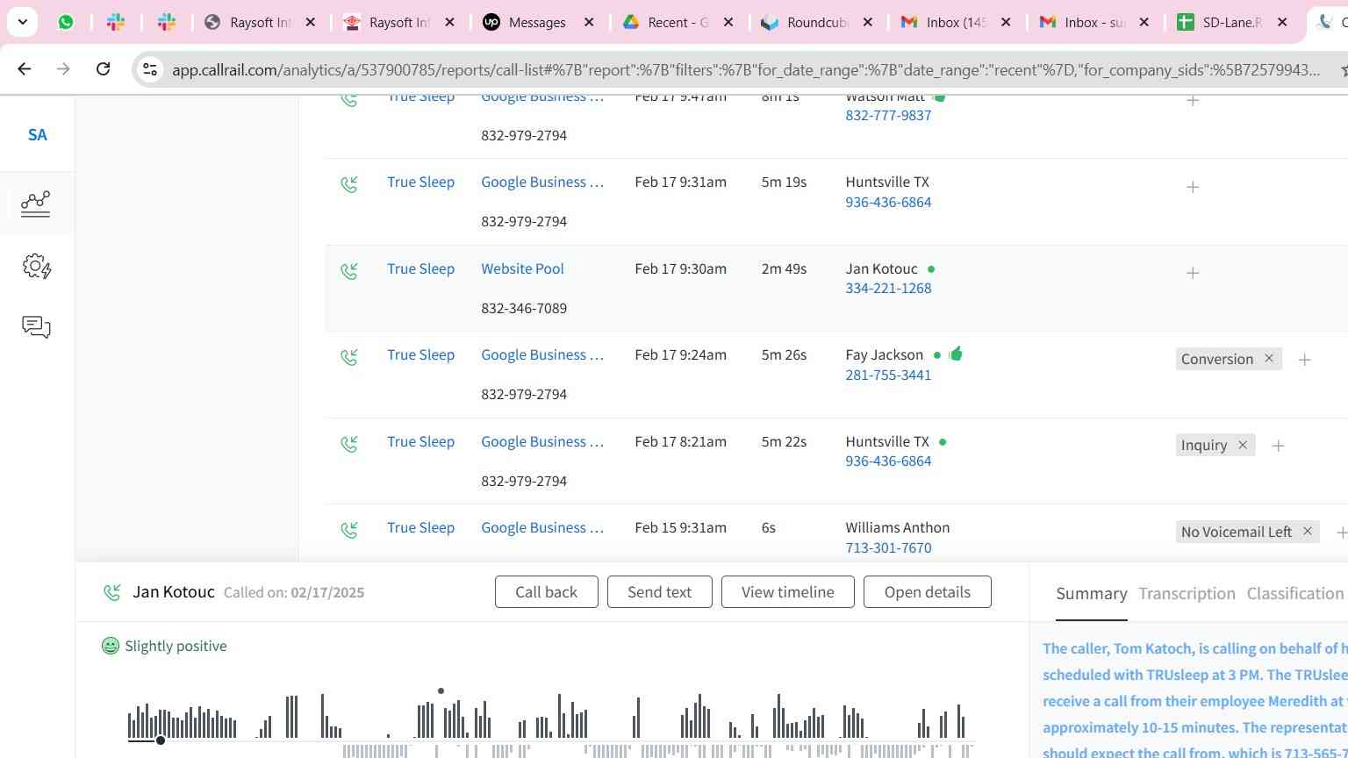The height and width of the screenshot is (758, 1348).
Task: Select the Summary tab
Action: click(1091, 594)
